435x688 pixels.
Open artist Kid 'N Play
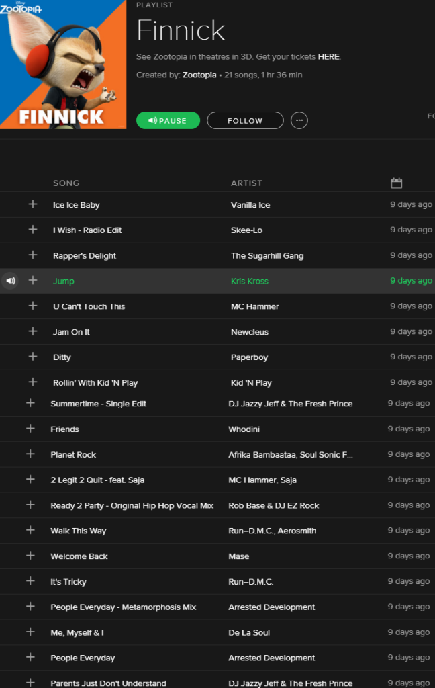(x=251, y=383)
